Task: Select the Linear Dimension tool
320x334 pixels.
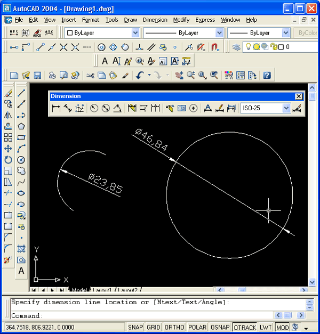Action: pyautogui.click(x=56, y=109)
